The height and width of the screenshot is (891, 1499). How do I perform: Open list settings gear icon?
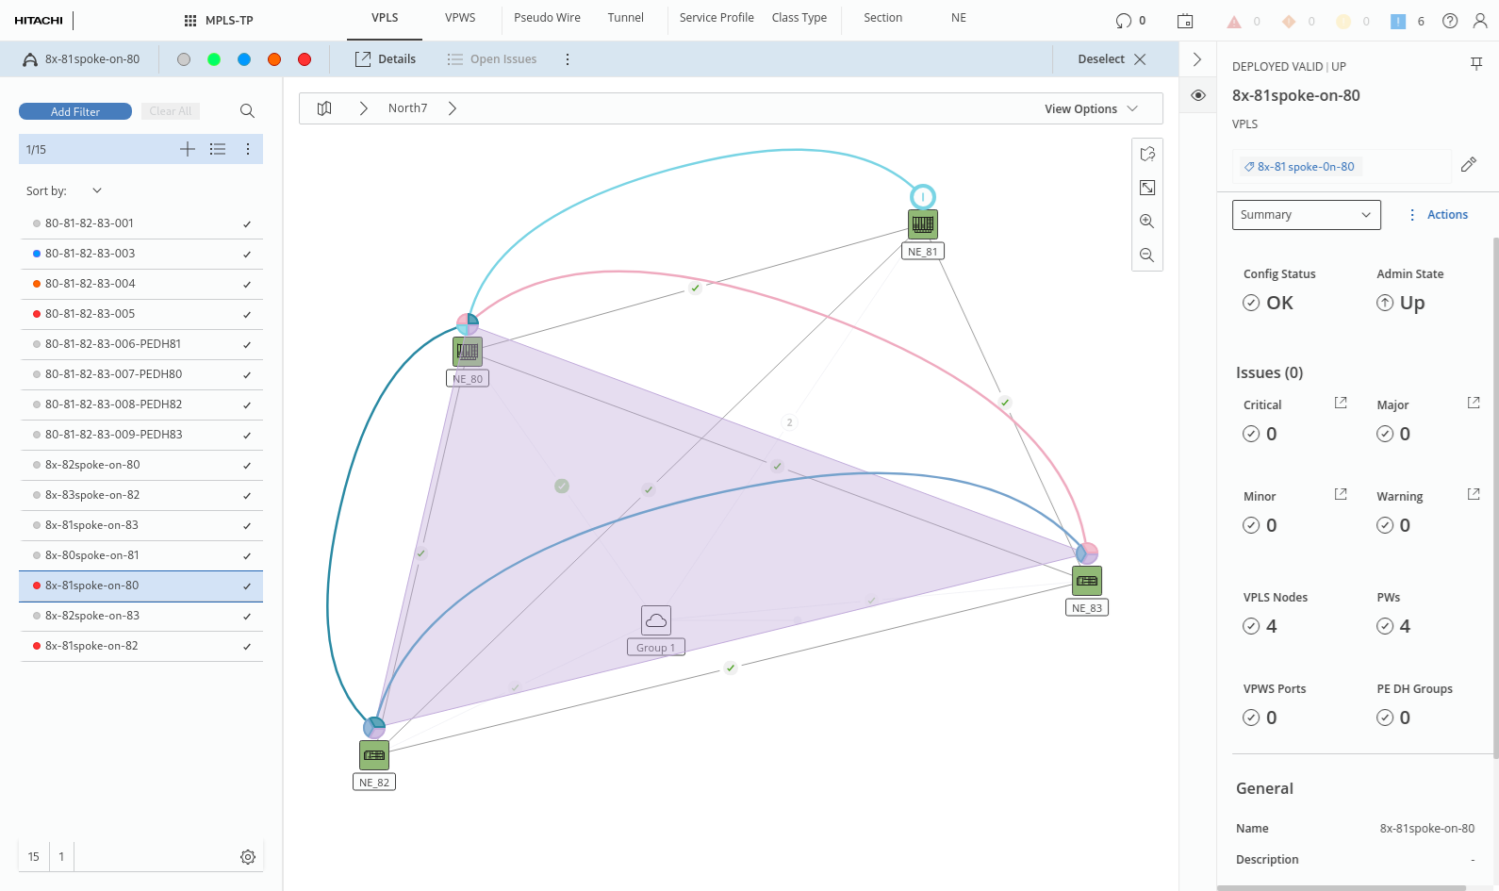pyautogui.click(x=248, y=857)
